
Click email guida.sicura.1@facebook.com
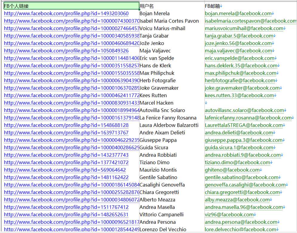(239, 147)
